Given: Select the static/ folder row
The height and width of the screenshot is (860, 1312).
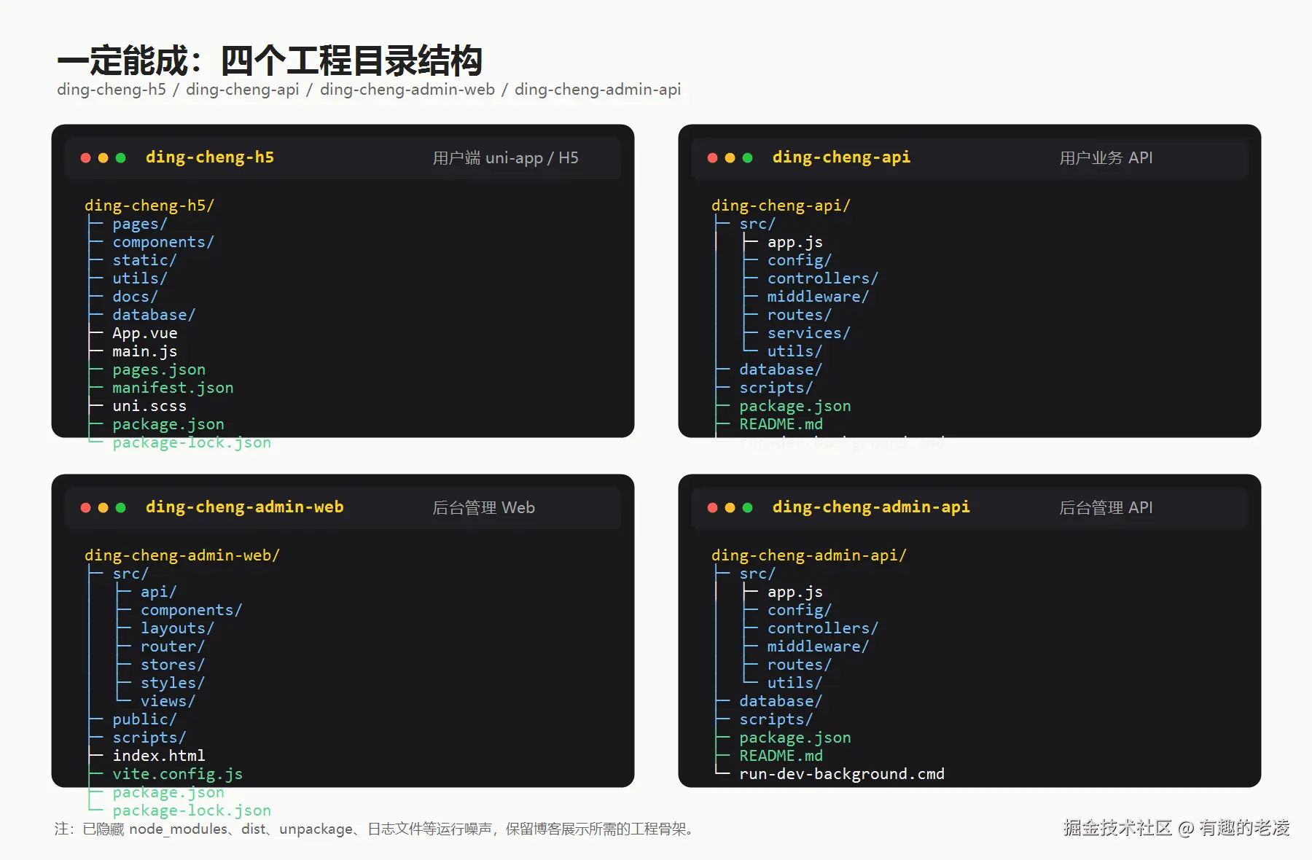Looking at the screenshot, I should click(x=144, y=261).
